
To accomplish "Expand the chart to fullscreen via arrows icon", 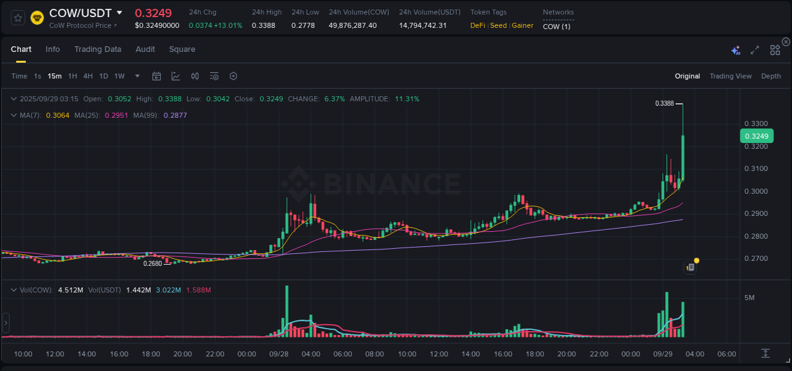I will pyautogui.click(x=754, y=49).
